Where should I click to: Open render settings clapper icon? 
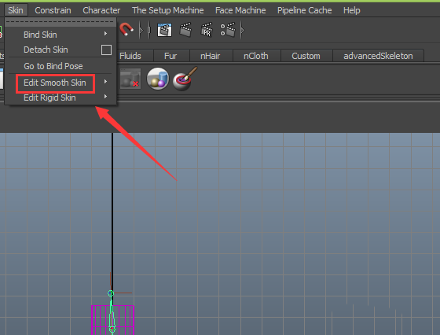[228, 30]
